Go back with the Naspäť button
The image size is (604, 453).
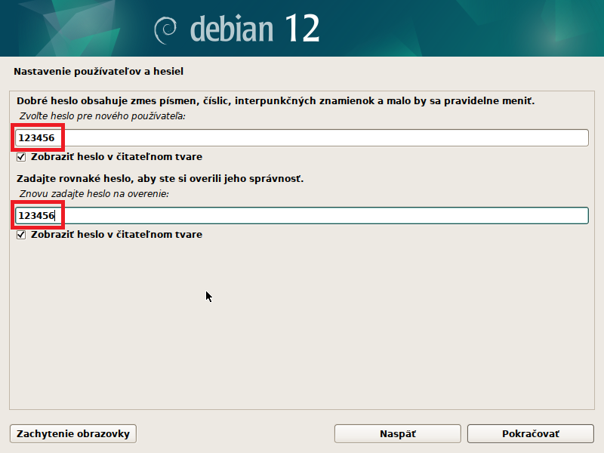pyautogui.click(x=398, y=434)
